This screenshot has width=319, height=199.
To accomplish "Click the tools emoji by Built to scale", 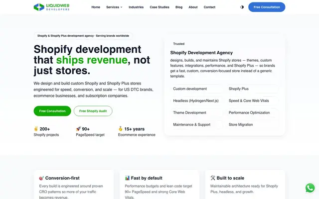I will pos(213,178).
